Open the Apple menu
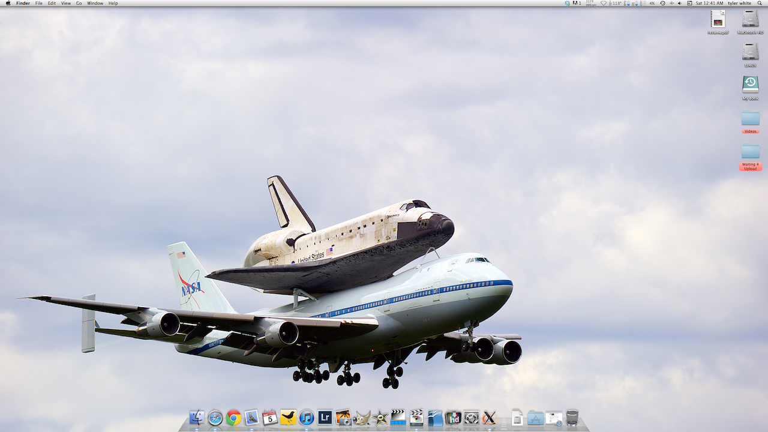This screenshot has height=432, width=768. (8, 3)
